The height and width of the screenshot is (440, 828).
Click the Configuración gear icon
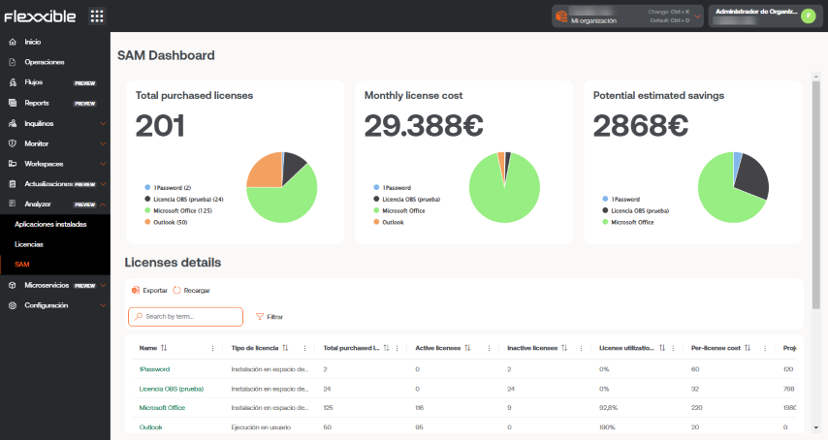coord(13,305)
